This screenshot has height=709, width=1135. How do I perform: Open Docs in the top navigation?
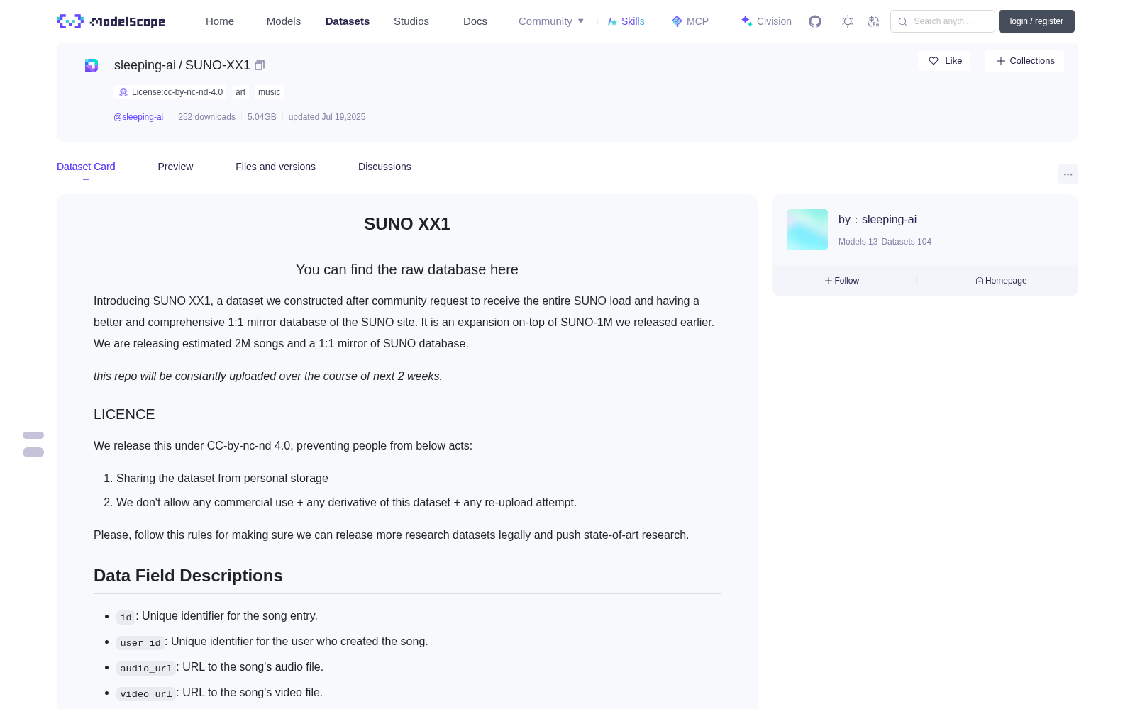point(475,21)
